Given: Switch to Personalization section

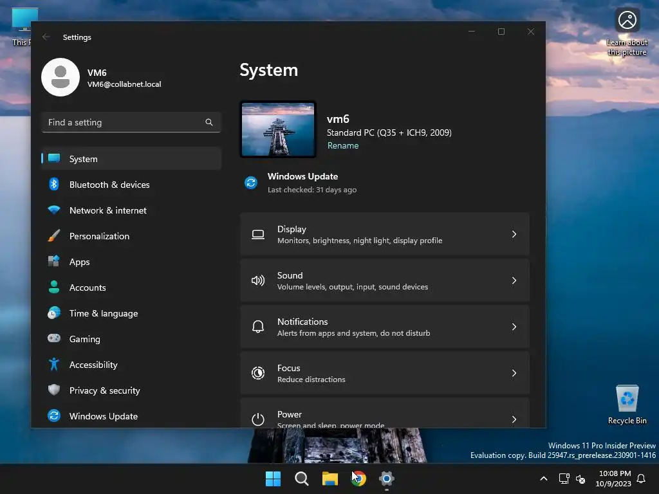Looking at the screenshot, I should 131,236.
